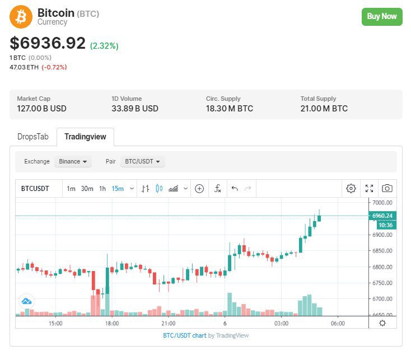
Task: Select the area chart style icon
Action: [173, 189]
